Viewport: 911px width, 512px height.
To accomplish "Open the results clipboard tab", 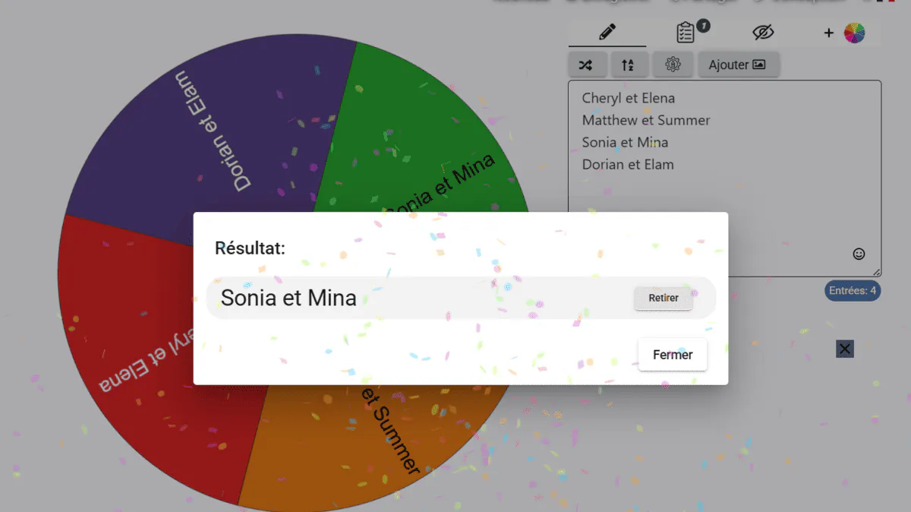I will click(686, 33).
